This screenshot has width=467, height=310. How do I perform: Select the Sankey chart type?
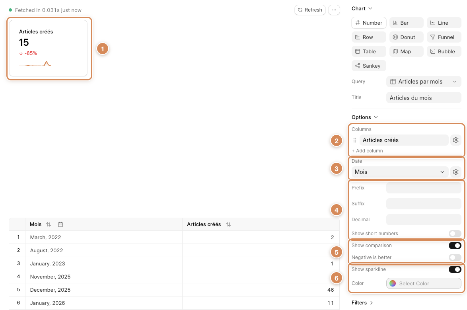[x=369, y=66]
